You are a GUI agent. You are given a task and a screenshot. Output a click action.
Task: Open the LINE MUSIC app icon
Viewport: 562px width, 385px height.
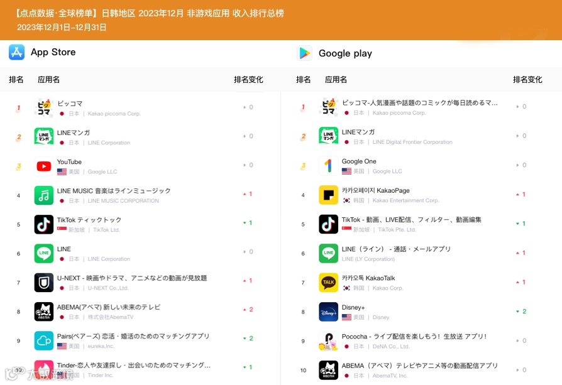[x=43, y=195]
